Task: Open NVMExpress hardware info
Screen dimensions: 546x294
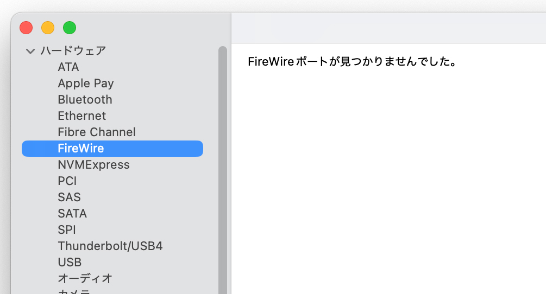Action: (x=93, y=165)
